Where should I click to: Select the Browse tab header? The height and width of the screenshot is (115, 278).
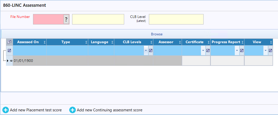[x=157, y=34]
